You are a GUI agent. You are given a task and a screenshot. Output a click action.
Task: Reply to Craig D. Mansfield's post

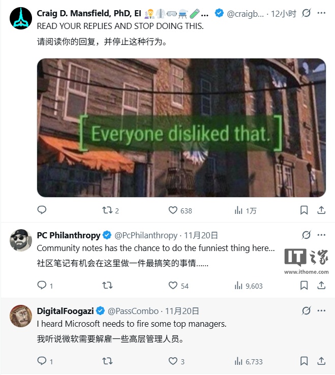[42, 210]
